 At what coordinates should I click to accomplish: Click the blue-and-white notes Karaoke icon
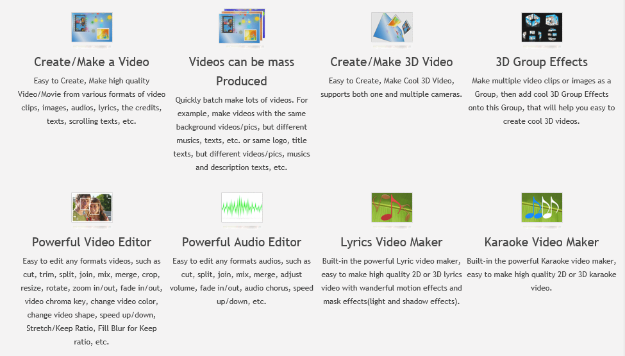click(x=542, y=207)
